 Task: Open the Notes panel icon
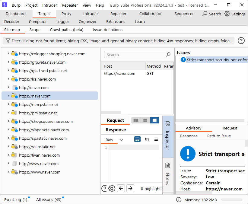pos(168,165)
